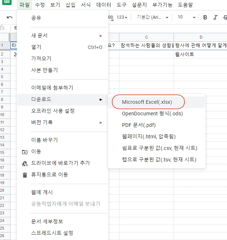Screen dimensions: 227x240
Task: Select row 1 header
Action: tap(5, 45)
